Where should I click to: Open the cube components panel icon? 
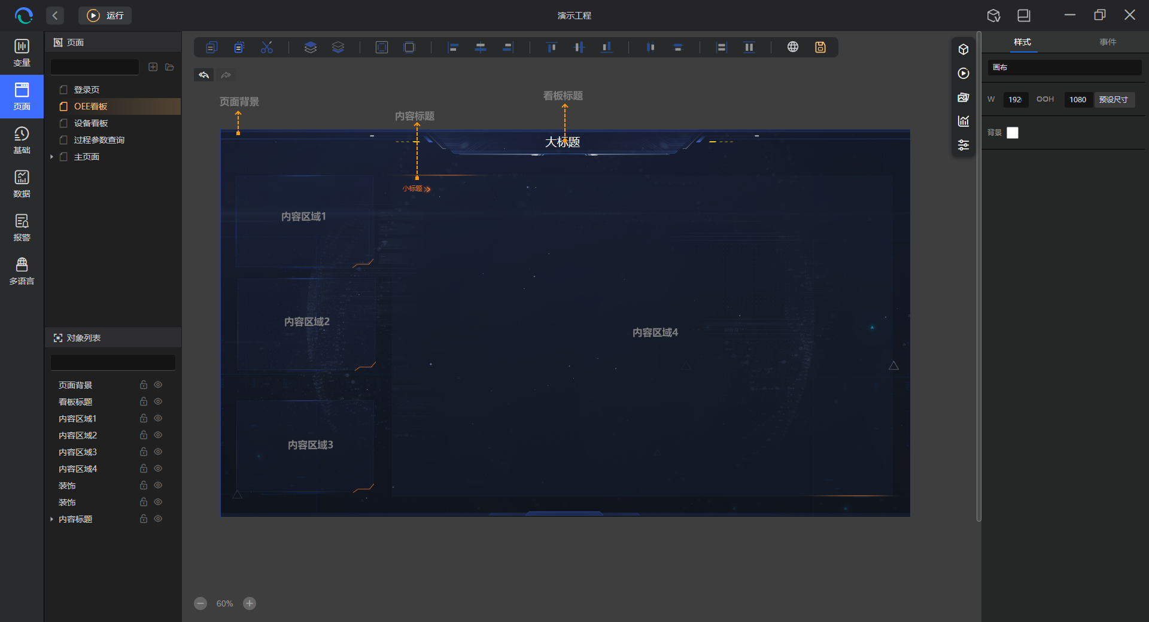963,49
